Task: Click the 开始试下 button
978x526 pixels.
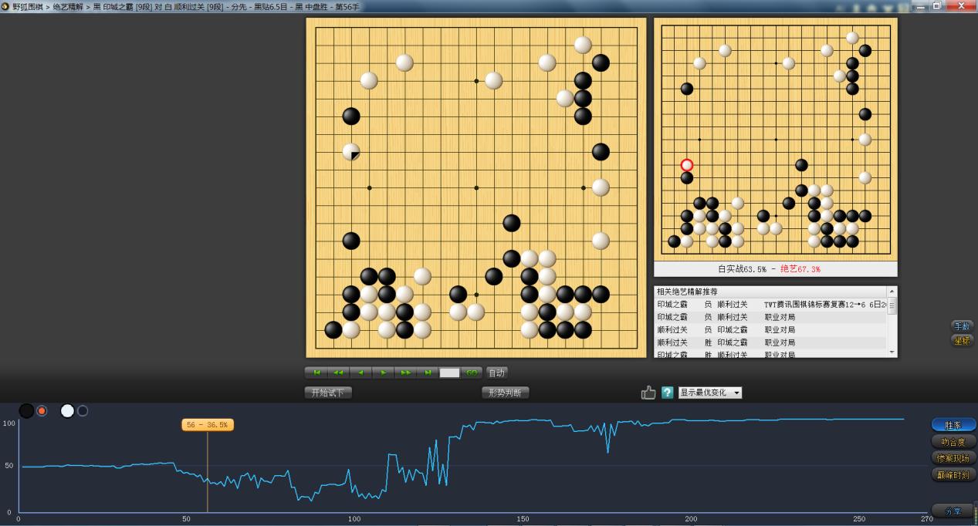Action: (328, 393)
